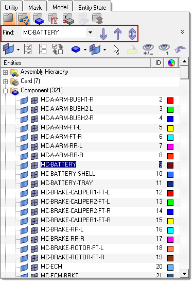193x282 pixels.
Task: Click the Find input field with MC-BATTERY
Action: pyautogui.click(x=54, y=32)
